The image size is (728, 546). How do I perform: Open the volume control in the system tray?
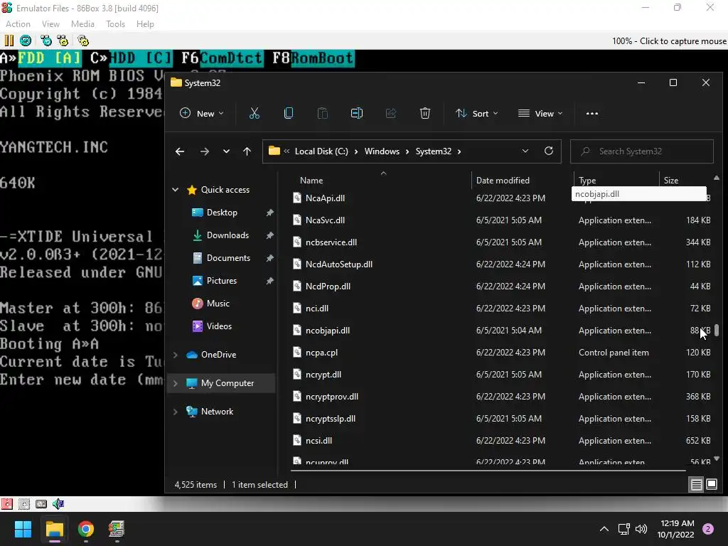pos(641,529)
